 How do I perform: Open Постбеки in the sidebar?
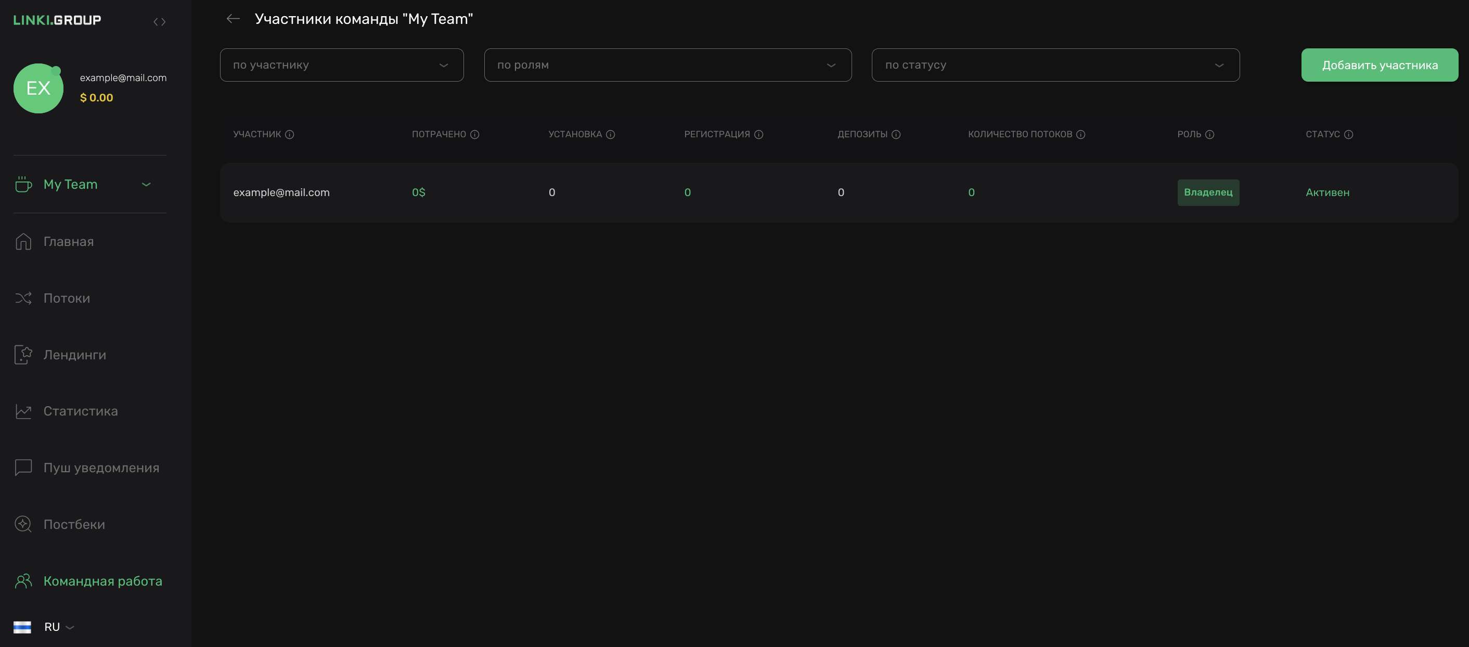(x=74, y=524)
